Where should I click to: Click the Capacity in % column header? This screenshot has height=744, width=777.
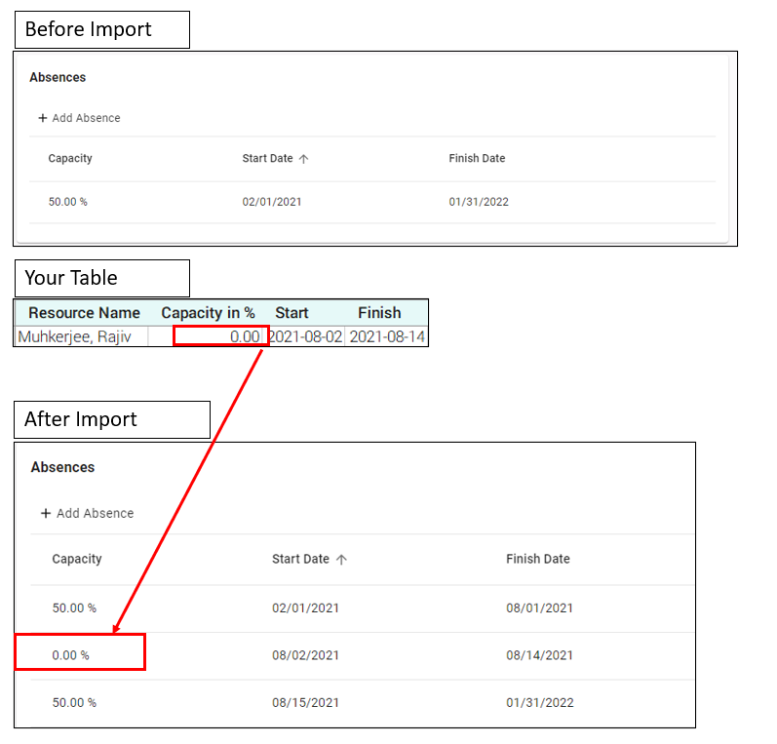(208, 313)
